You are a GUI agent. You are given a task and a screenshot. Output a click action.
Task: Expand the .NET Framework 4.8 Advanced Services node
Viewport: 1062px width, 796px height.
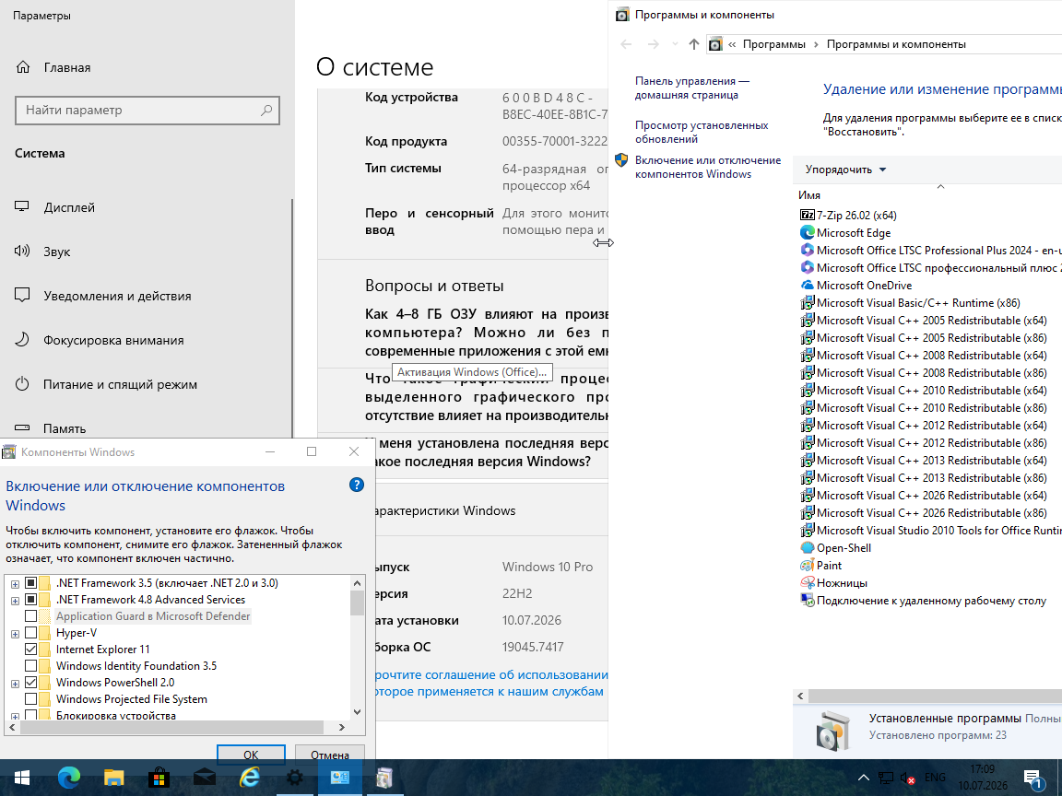[15, 601]
